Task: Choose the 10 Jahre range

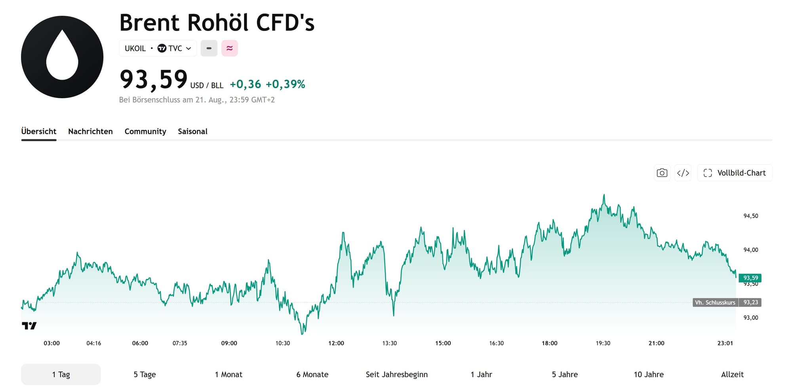Action: coord(649,374)
